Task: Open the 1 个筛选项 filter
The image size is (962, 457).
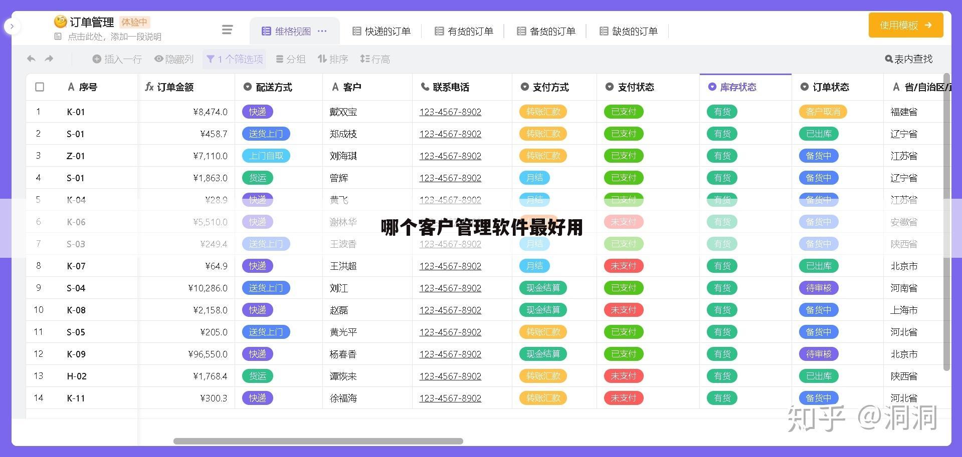Action: click(235, 59)
